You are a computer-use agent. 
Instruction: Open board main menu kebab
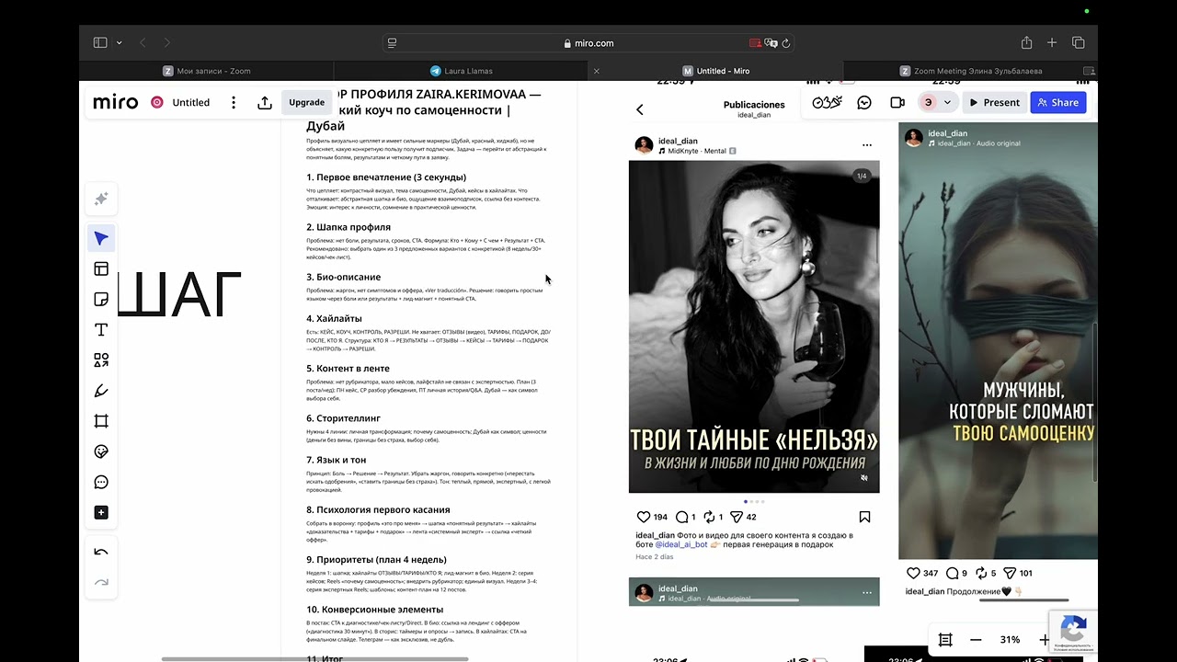coord(234,102)
